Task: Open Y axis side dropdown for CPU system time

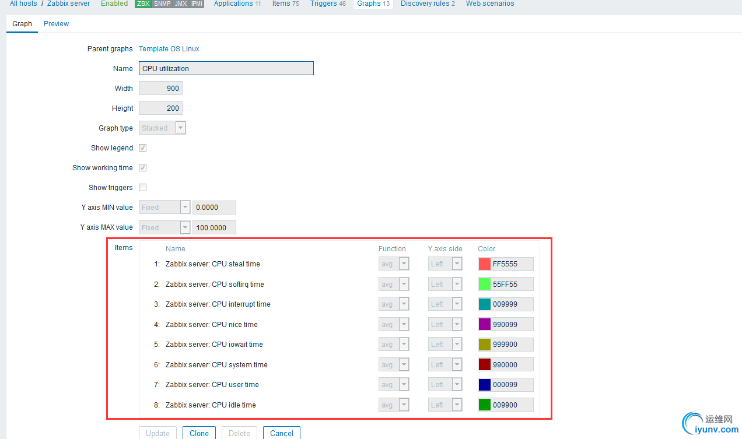Action: [445, 365]
